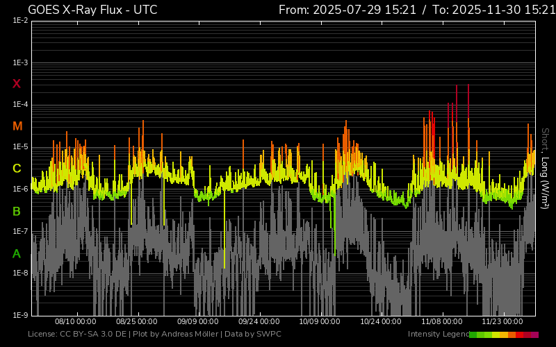Click the dark orange intensity legend swatch
The image size is (556, 347).
click(512, 335)
